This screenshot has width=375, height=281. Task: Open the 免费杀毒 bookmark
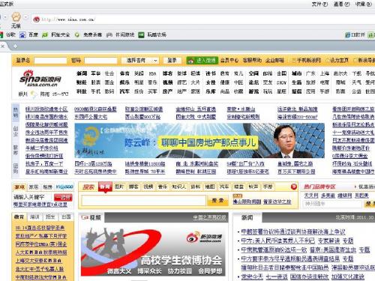click(88, 34)
